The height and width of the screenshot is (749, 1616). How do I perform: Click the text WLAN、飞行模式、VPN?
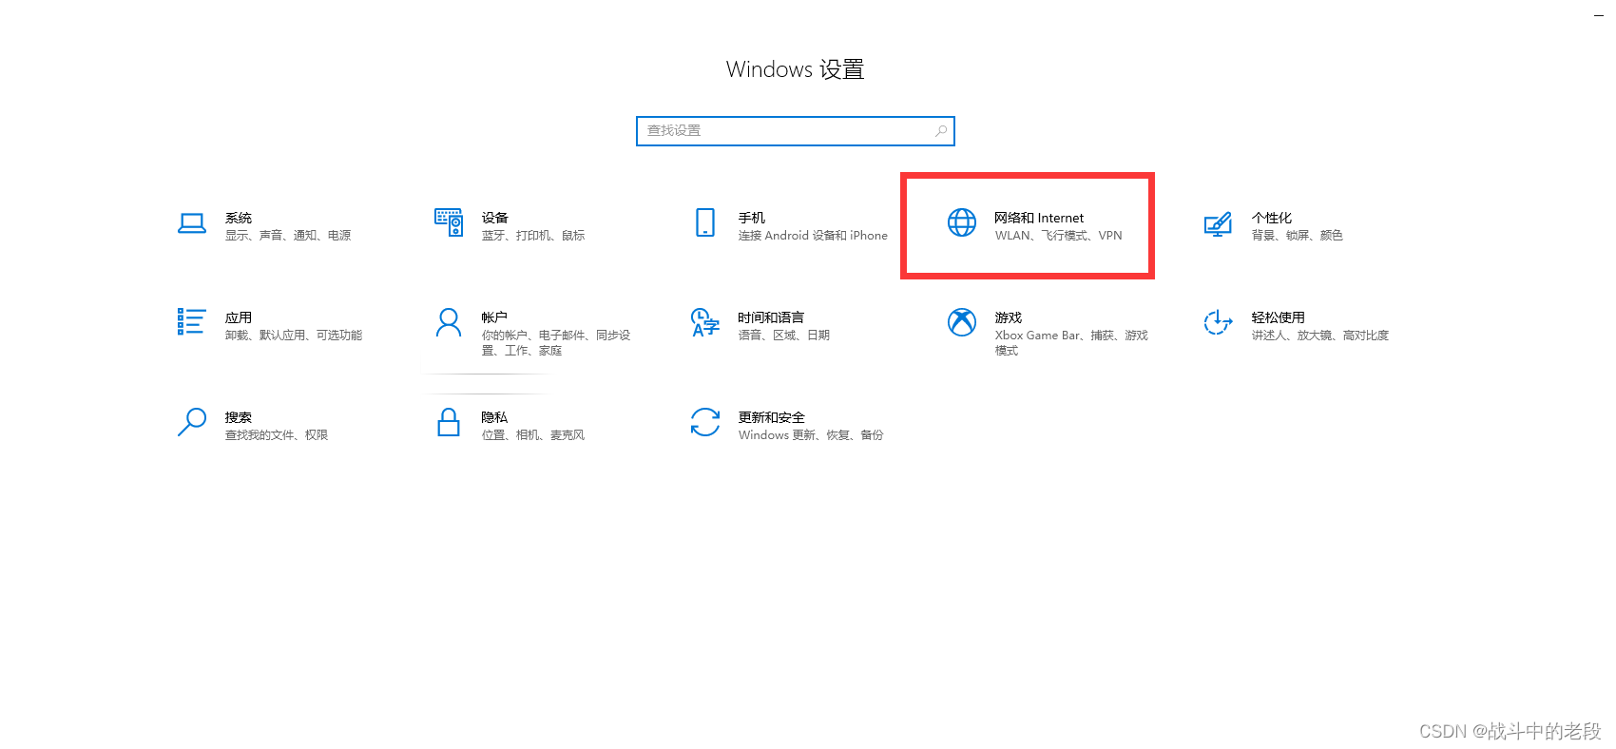tap(1059, 236)
